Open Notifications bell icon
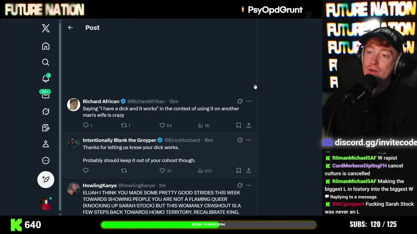417x234 pixels. pos(46,79)
